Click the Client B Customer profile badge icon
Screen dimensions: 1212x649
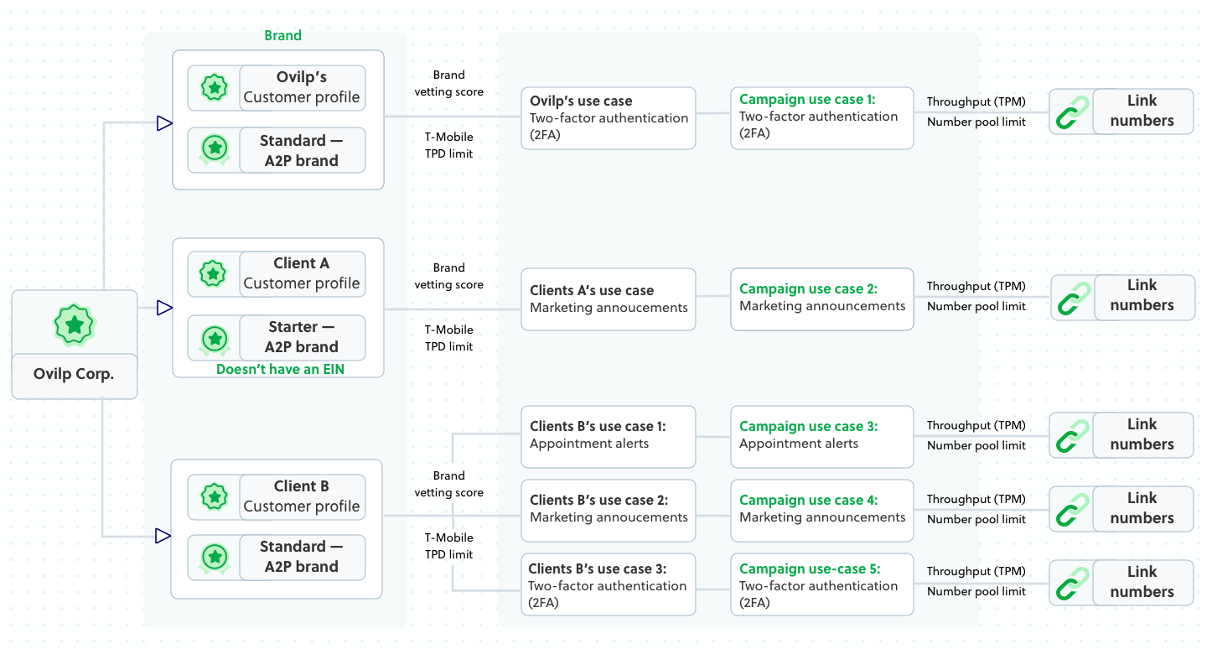tap(215, 496)
